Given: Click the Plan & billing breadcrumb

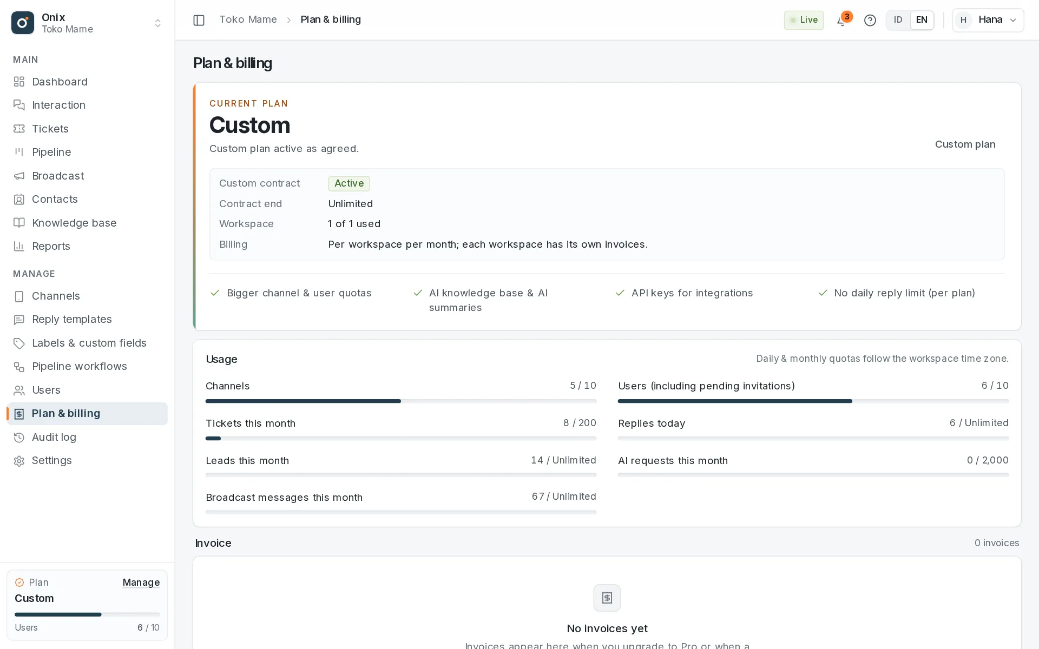Looking at the screenshot, I should 331,19.
